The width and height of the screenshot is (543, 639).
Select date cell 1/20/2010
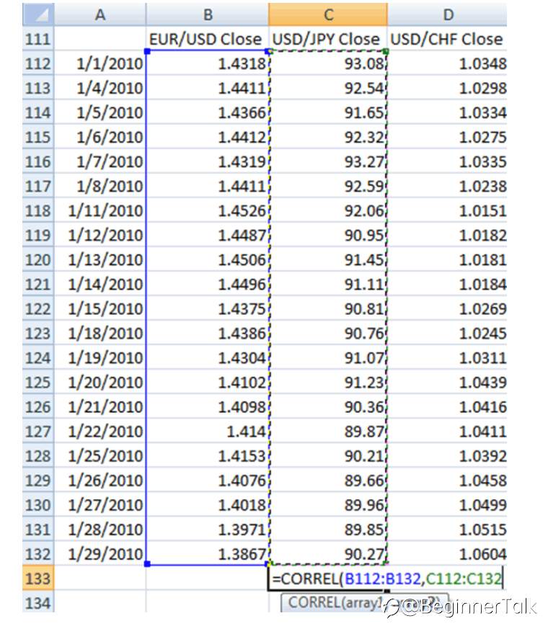pyautogui.click(x=100, y=382)
